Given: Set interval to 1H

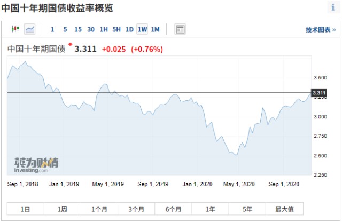Looking at the screenshot, I should tap(104, 29).
